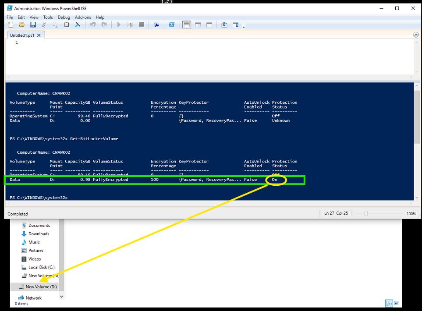The image size is (422, 311).
Task: Clear the console pane with squeegee icon
Action: coord(78,25)
